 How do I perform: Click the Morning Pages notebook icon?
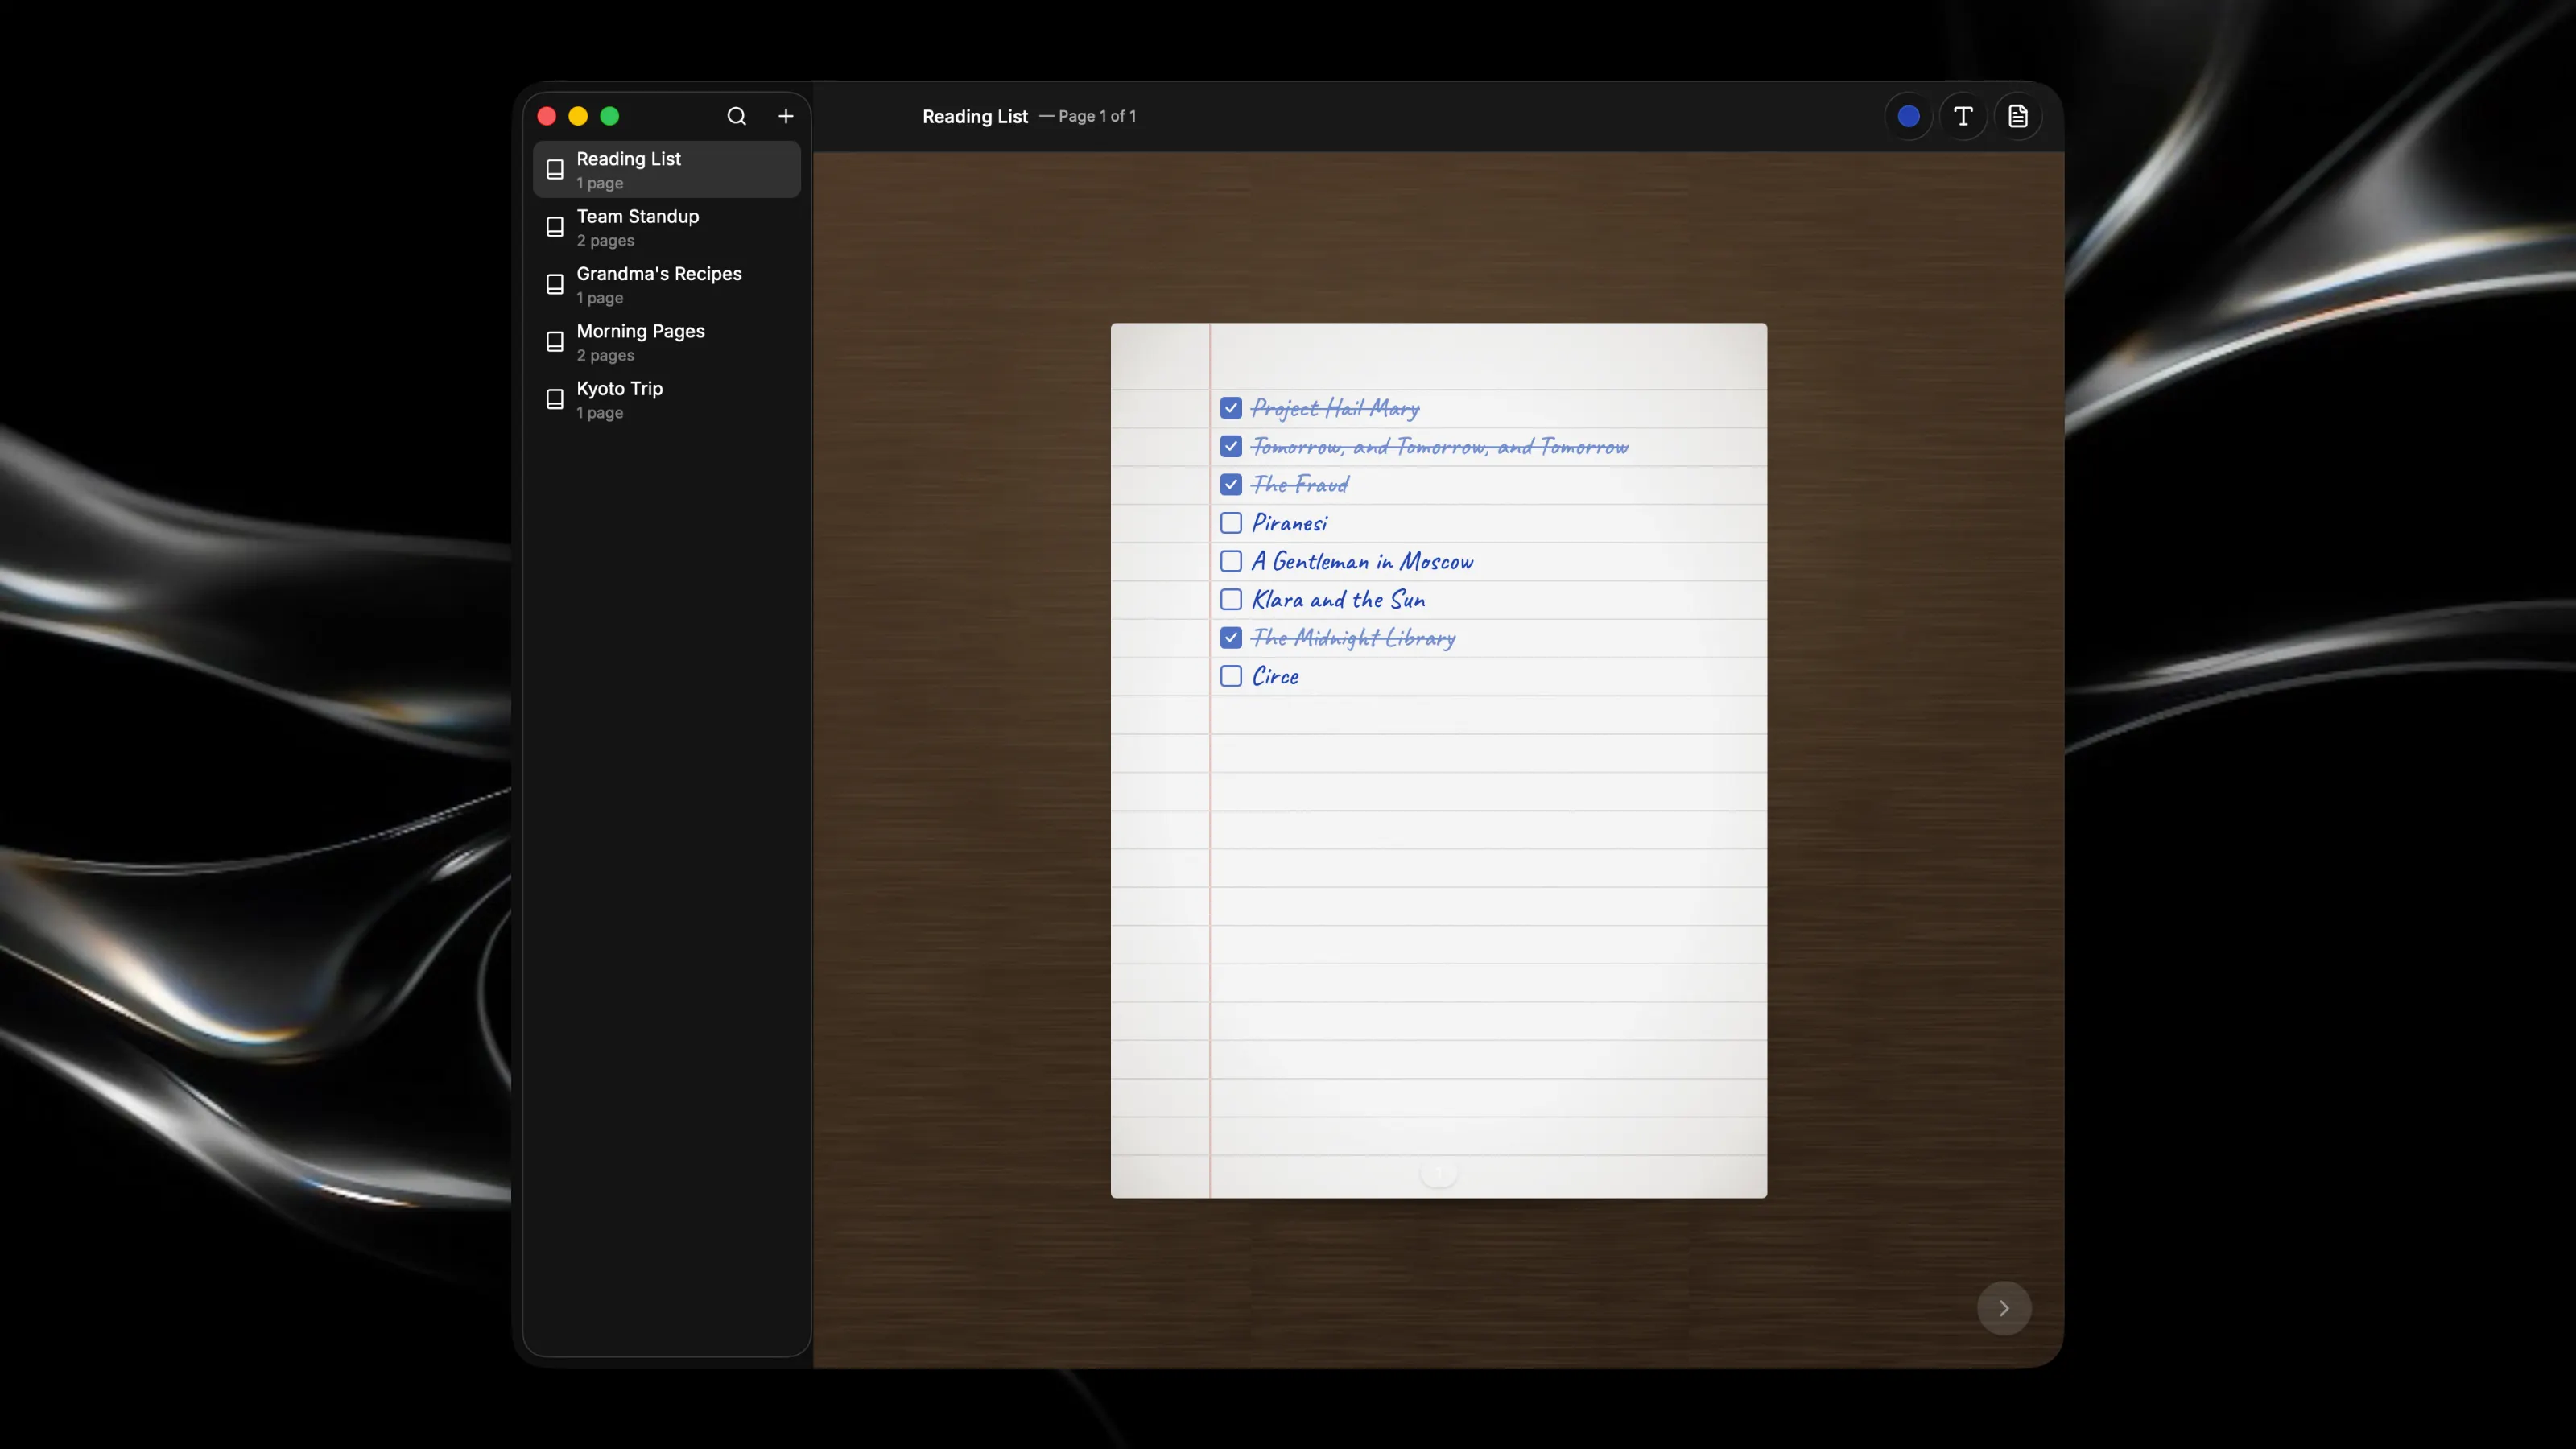(555, 342)
